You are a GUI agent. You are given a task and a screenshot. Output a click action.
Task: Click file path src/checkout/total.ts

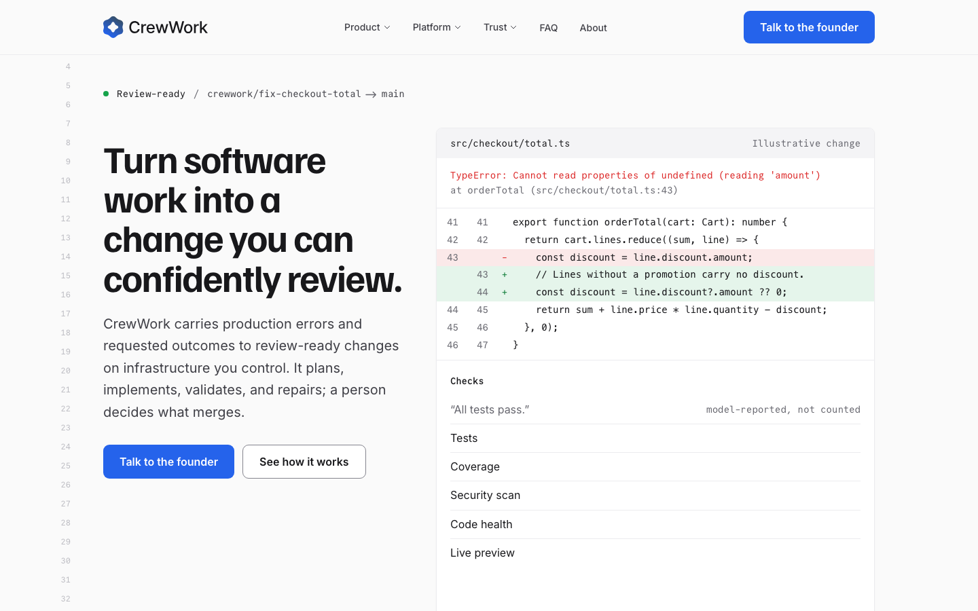[510, 143]
